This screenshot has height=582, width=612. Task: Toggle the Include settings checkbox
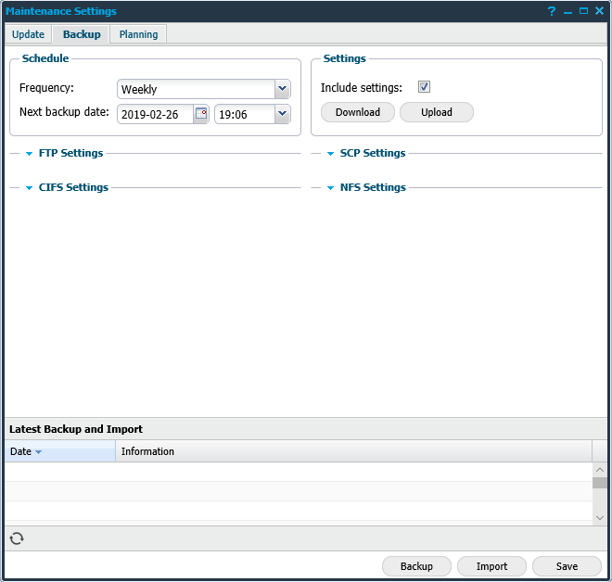(424, 87)
